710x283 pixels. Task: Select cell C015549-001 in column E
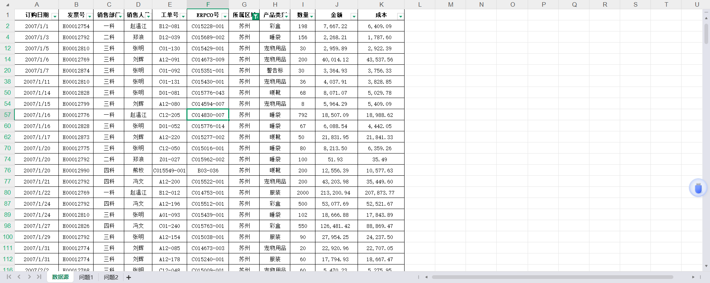(x=169, y=170)
